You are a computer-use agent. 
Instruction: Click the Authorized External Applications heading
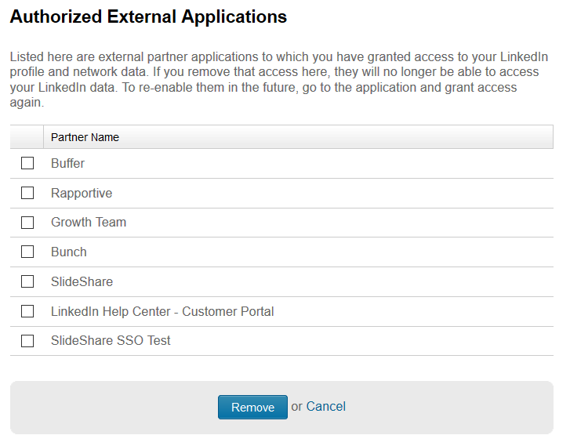[x=148, y=16]
